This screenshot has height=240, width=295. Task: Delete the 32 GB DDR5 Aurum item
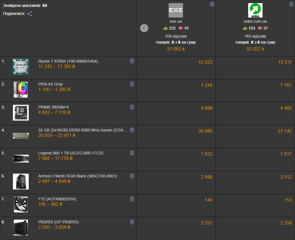click(x=132, y=130)
